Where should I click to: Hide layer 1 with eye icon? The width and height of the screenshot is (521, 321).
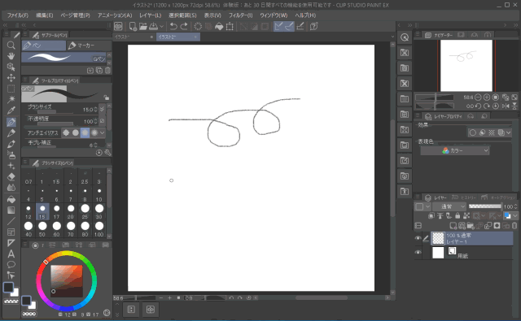[x=418, y=238]
